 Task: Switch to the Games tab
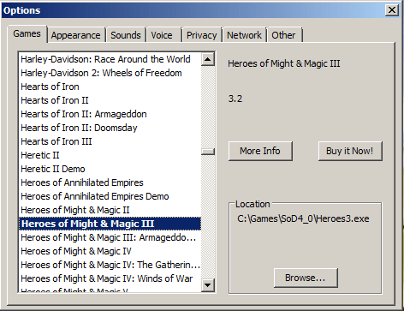click(27, 34)
